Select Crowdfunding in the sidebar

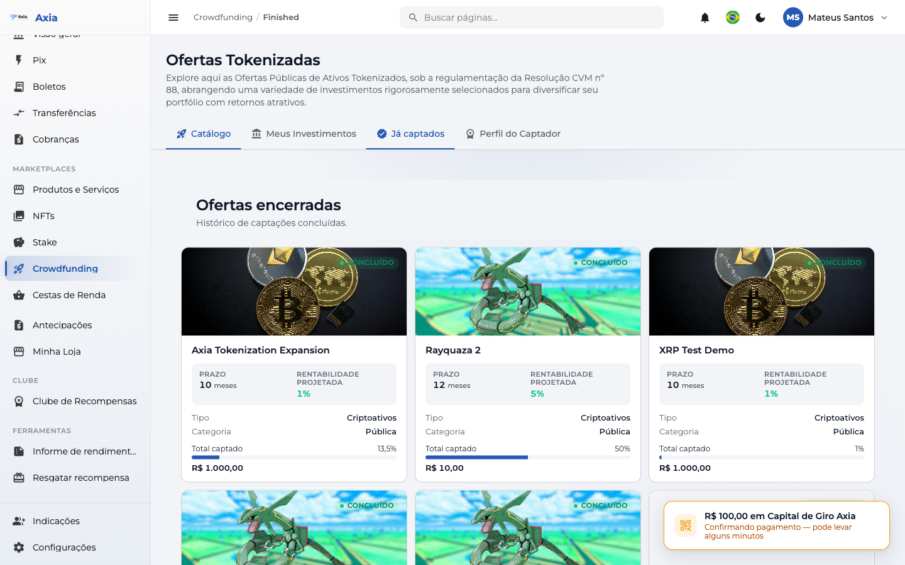(75, 269)
